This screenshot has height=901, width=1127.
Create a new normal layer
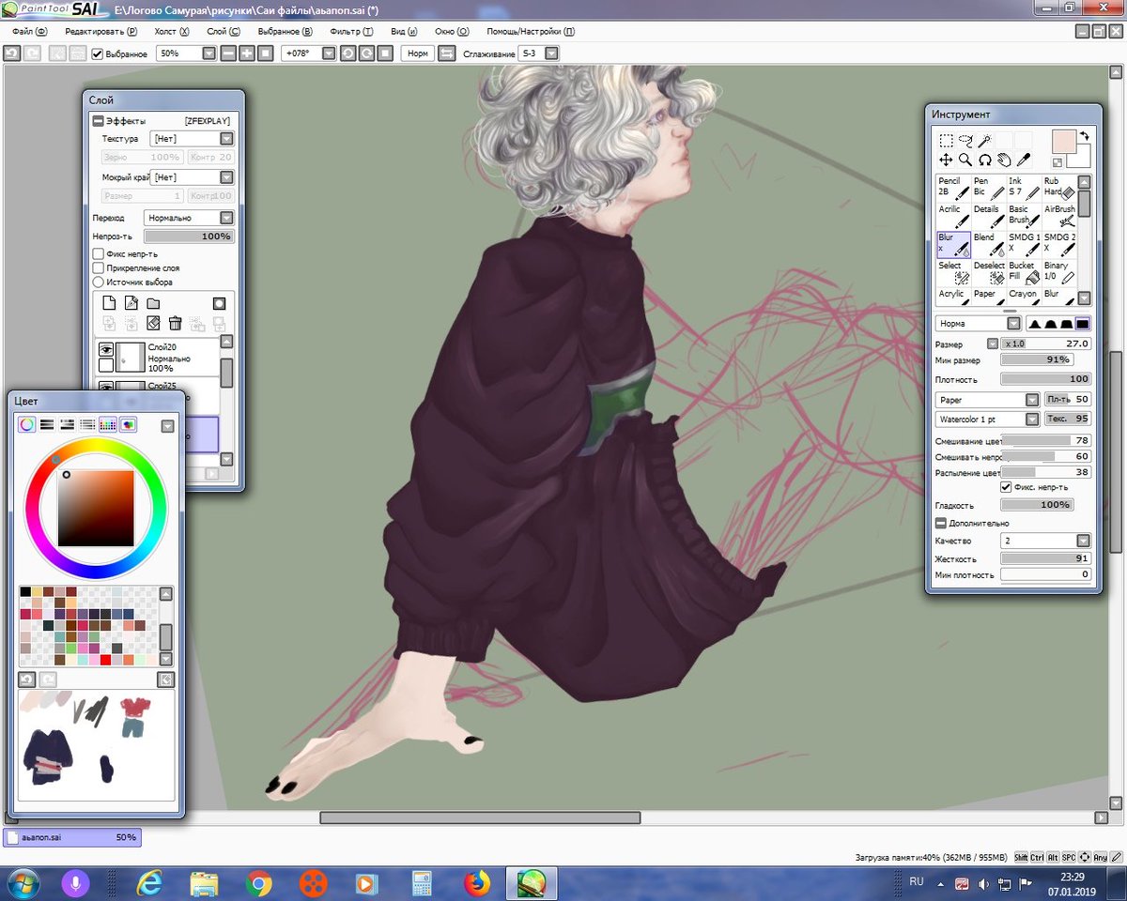tap(109, 303)
